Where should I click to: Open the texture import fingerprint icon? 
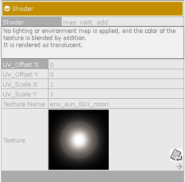[x=177, y=155]
